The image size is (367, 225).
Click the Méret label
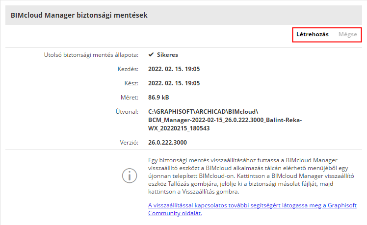pyautogui.click(x=130, y=97)
